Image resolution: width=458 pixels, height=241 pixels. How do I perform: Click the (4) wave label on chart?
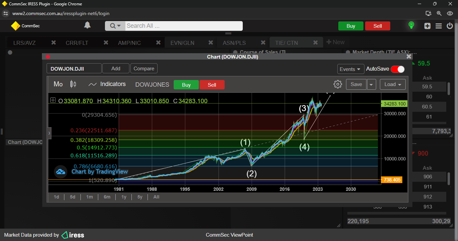(x=304, y=147)
